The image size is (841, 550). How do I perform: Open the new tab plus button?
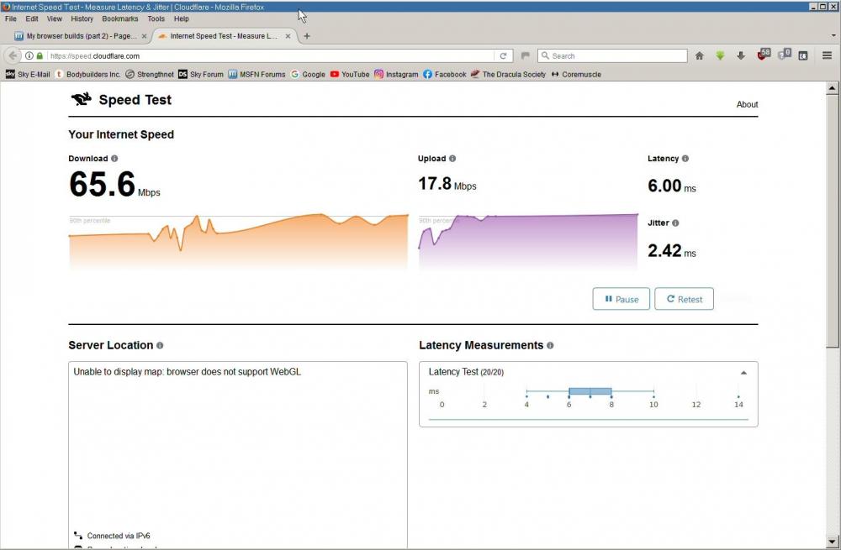307,36
